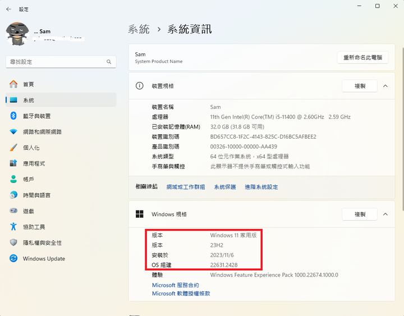Click the 安裝於 date 2023/11/6
The width and height of the screenshot is (404, 316).
point(222,255)
